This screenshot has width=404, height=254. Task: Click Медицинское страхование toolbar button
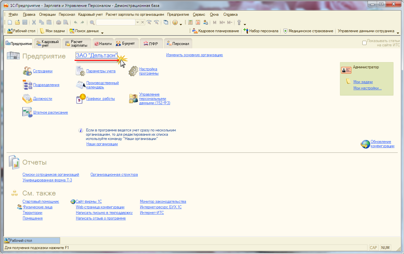(x=308, y=31)
